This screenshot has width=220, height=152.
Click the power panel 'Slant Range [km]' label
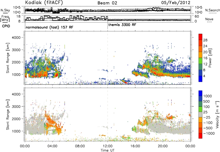click(x=8, y=58)
